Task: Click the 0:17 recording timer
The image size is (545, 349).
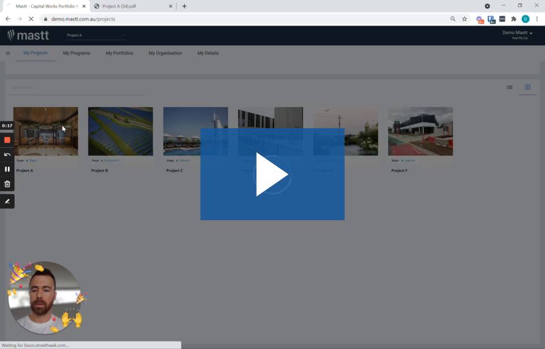Action: pos(7,125)
